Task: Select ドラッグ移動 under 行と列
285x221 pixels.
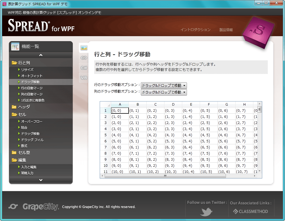Action: pyautogui.click(x=30, y=82)
